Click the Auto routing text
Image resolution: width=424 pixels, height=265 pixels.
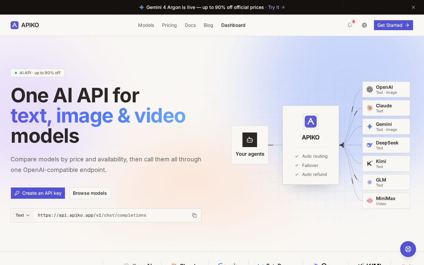pyautogui.click(x=315, y=156)
